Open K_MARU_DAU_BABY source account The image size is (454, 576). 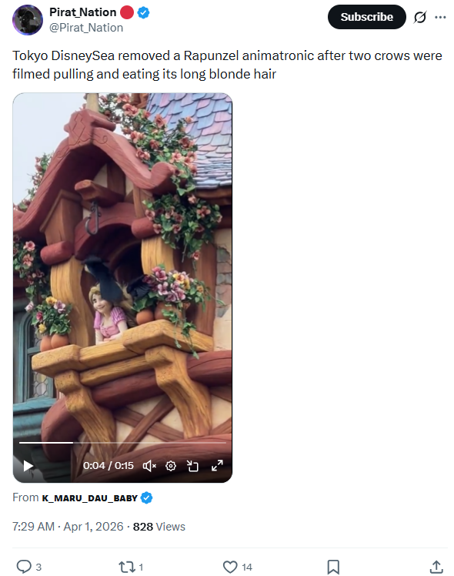(x=89, y=498)
